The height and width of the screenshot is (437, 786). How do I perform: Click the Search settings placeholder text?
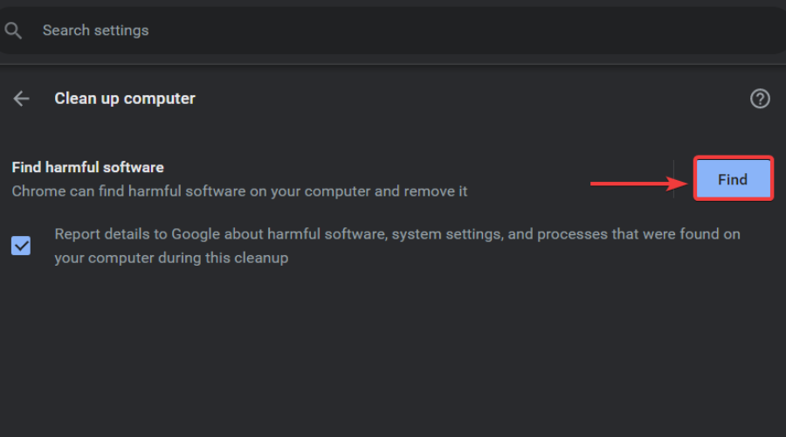pos(96,31)
